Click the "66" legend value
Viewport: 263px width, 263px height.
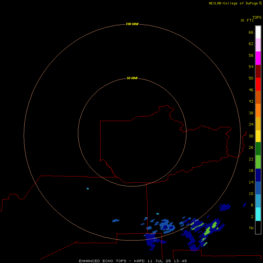(x=251, y=32)
